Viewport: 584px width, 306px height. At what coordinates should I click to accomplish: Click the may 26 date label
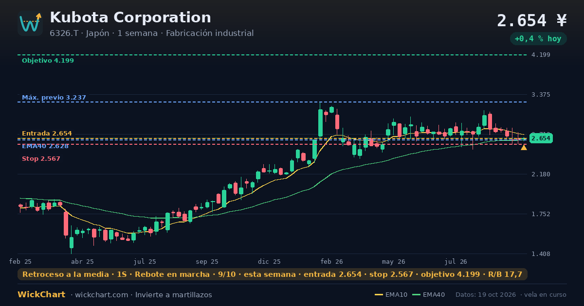[x=394, y=262]
